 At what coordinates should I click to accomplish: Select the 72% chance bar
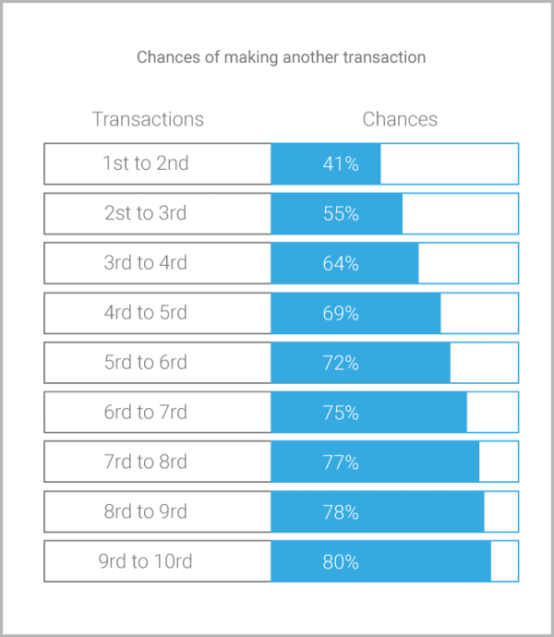click(x=360, y=363)
